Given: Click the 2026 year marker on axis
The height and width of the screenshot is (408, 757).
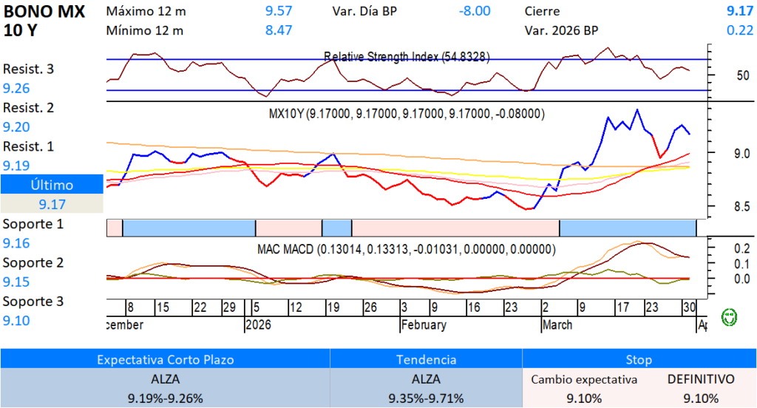Looking at the screenshot, I should [259, 324].
